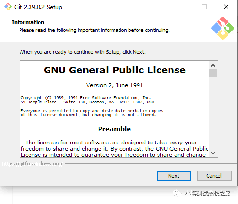
Task: Click the 'of this license document' line
Action: (88, 115)
